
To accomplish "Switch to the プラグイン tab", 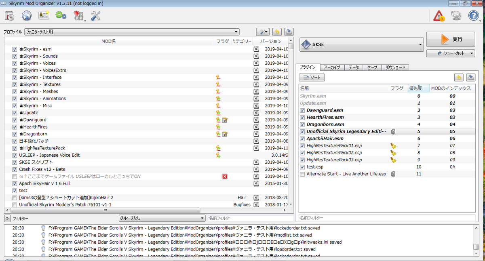I will click(x=308, y=67).
